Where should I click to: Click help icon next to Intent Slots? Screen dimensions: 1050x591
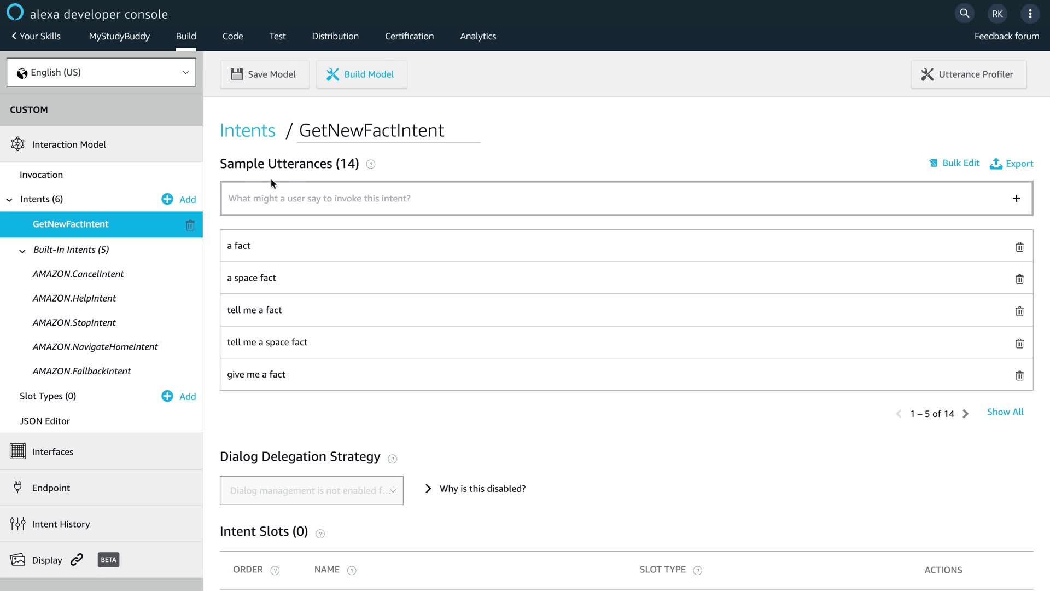pos(320,534)
